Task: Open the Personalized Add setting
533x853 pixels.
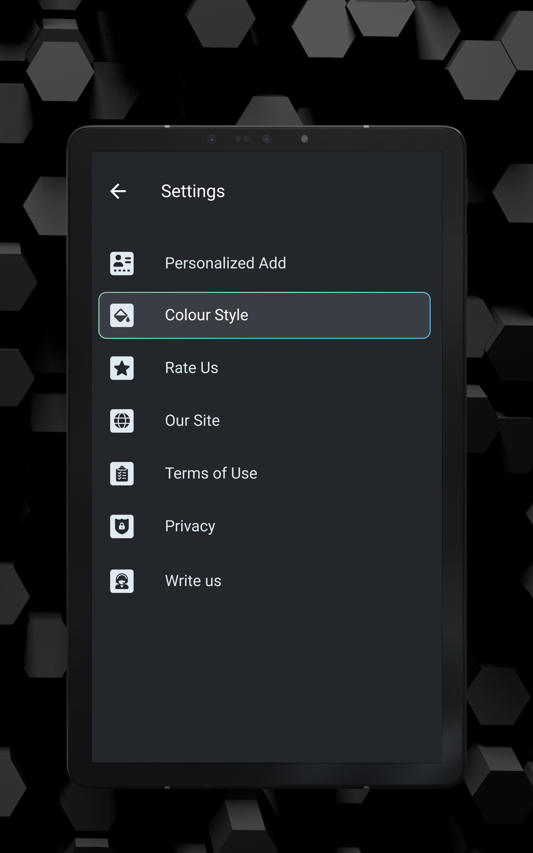Action: [x=264, y=263]
